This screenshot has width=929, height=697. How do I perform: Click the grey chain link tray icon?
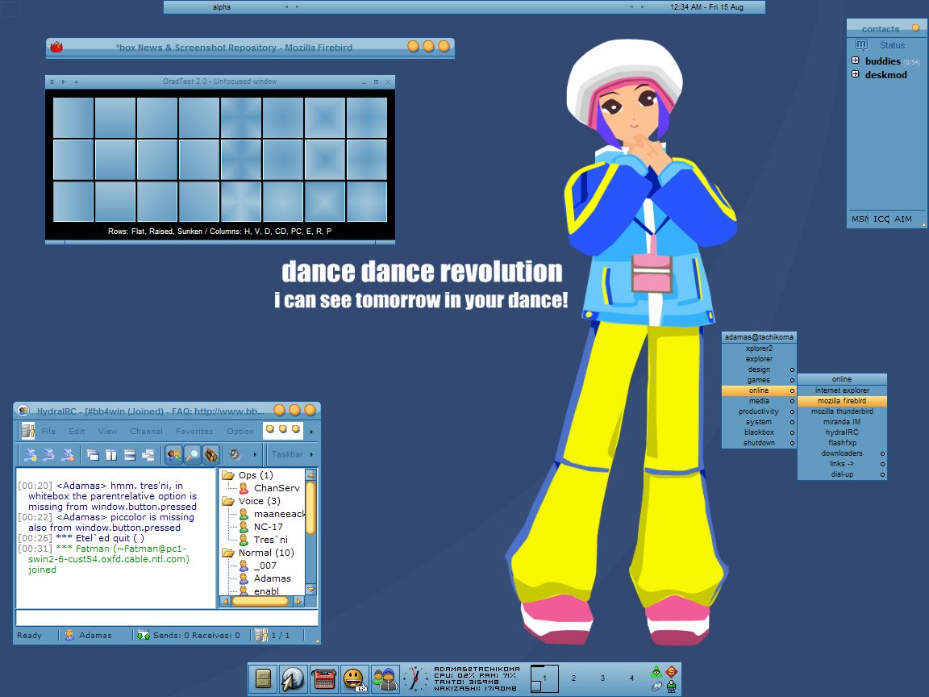click(656, 687)
